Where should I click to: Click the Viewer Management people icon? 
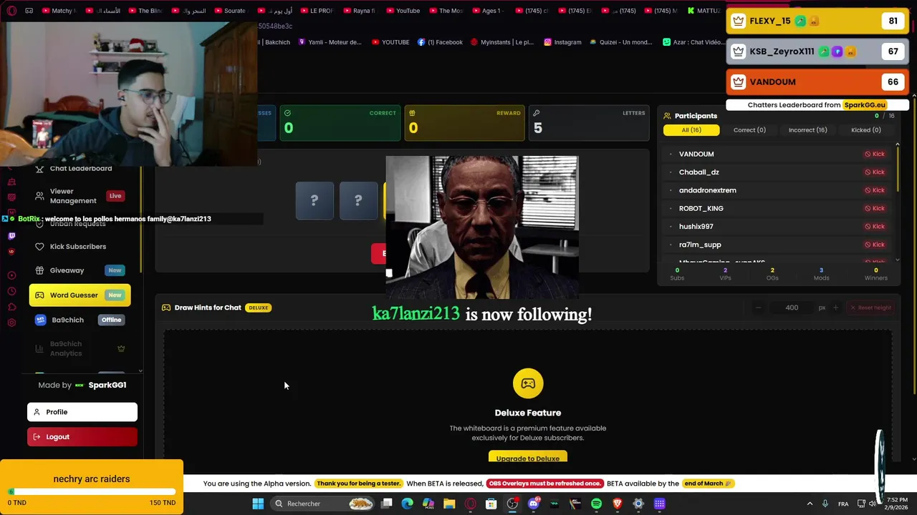pos(39,196)
